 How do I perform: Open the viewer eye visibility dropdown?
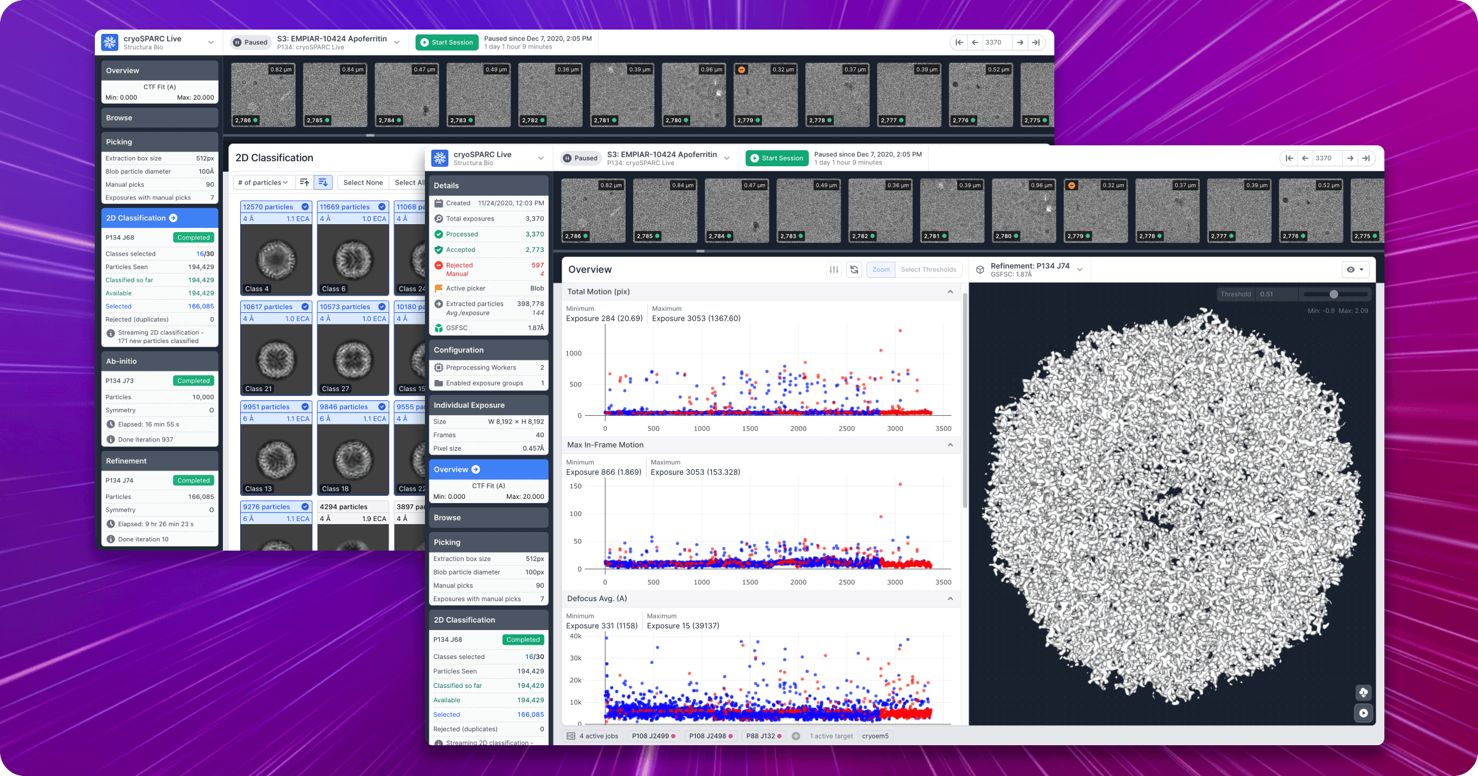click(x=1355, y=270)
